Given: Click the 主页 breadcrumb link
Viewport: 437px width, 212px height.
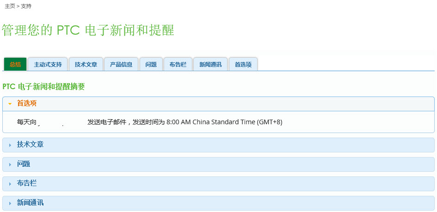Looking at the screenshot, I should (x=10, y=6).
